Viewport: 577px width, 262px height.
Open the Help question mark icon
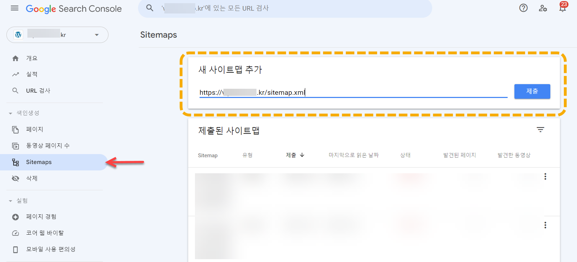523,8
